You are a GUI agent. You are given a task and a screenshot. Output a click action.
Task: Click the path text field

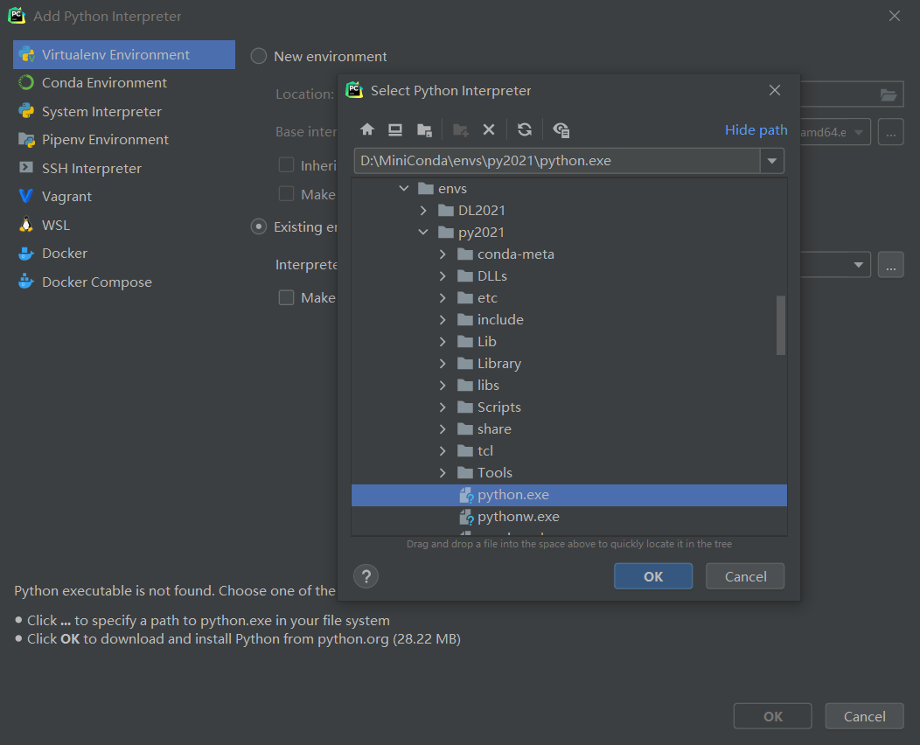[x=557, y=161]
